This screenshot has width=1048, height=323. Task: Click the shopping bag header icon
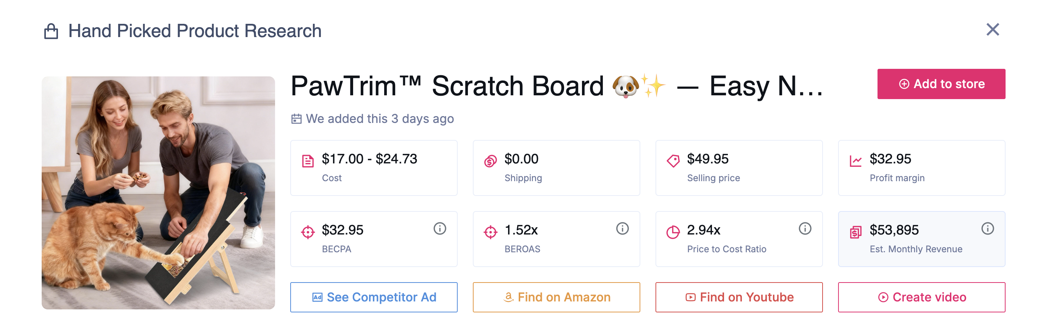(51, 31)
